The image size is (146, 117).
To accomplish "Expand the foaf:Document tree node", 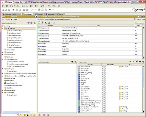I will pos(3,55).
